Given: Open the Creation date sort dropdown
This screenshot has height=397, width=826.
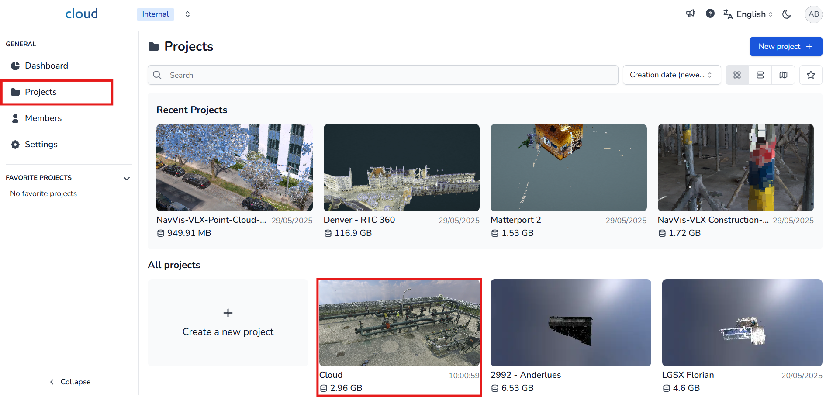Looking at the screenshot, I should click(x=671, y=75).
